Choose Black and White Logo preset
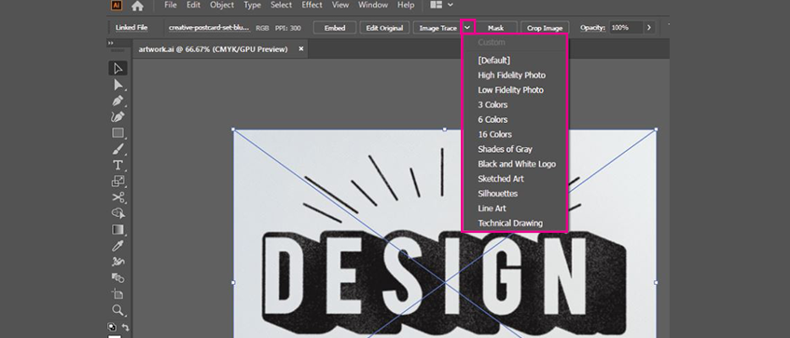 point(517,164)
